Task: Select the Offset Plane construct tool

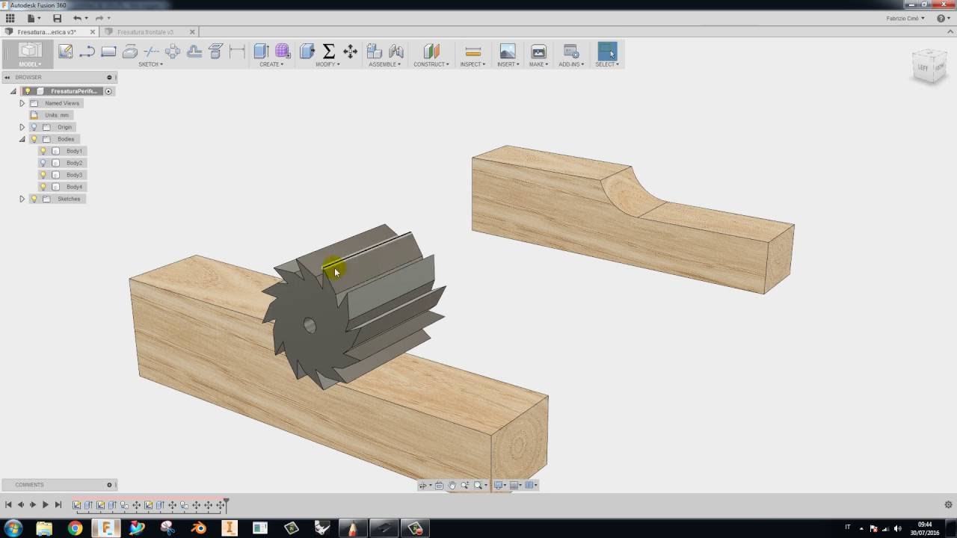Action: pyautogui.click(x=431, y=51)
